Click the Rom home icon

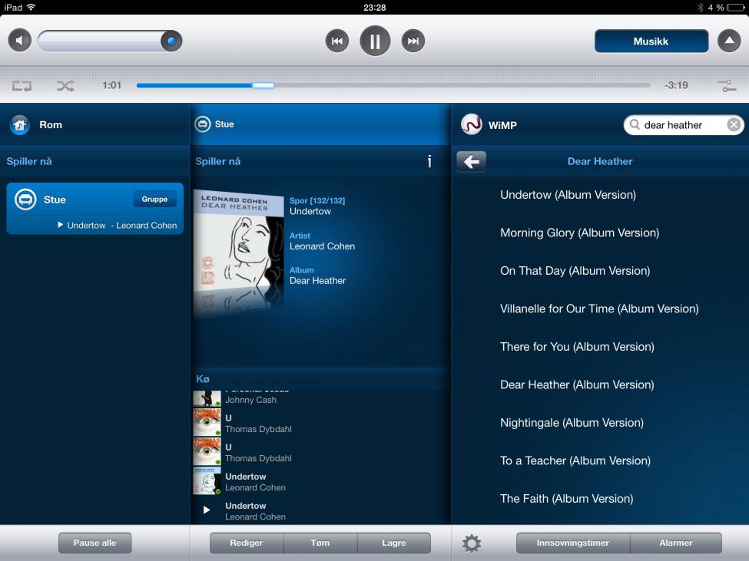[19, 125]
